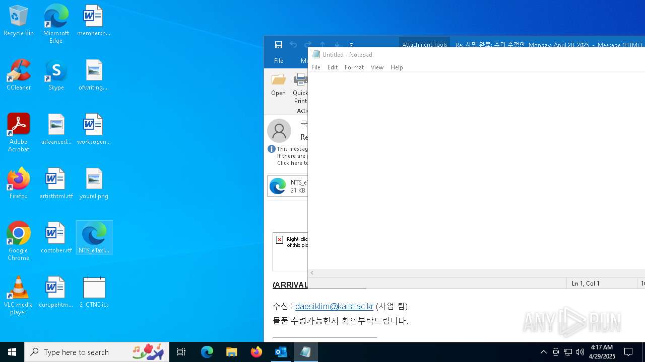Screen dimensions: 645x362
Task: Select the advanced... image file icon
Action: pos(56,130)
